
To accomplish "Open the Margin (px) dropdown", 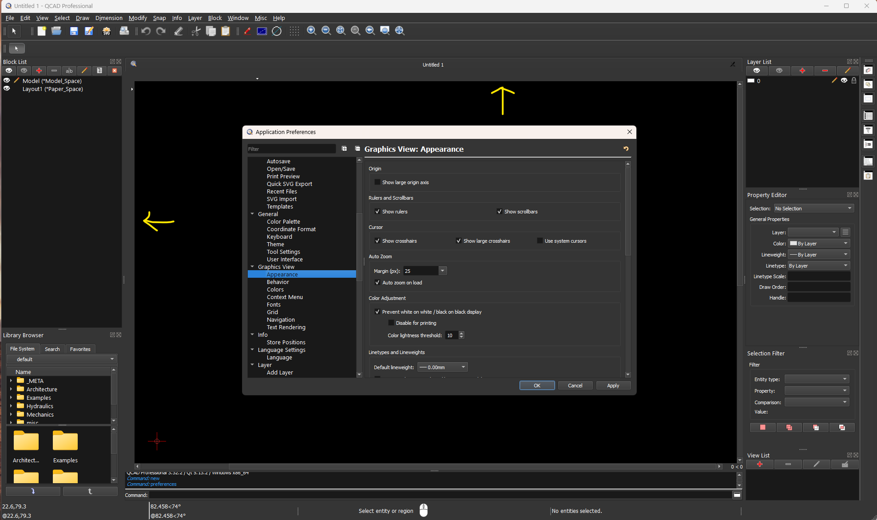I will coord(442,271).
